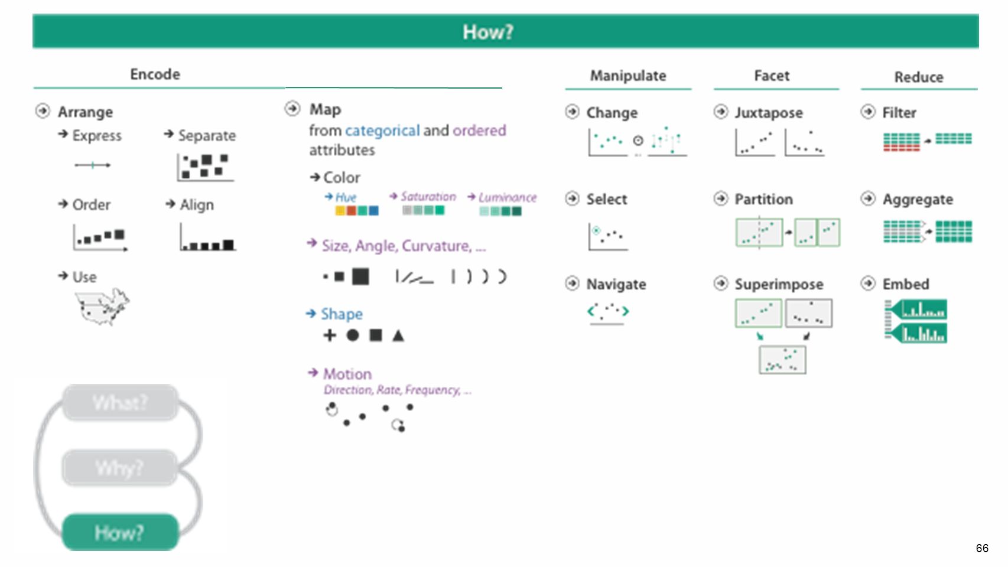The image size is (1008, 567).
Task: Click the 'categorical' blue link text
Action: point(382,131)
